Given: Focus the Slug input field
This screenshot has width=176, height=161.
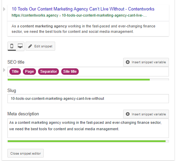Looking at the screenshot, I should point(88,99).
